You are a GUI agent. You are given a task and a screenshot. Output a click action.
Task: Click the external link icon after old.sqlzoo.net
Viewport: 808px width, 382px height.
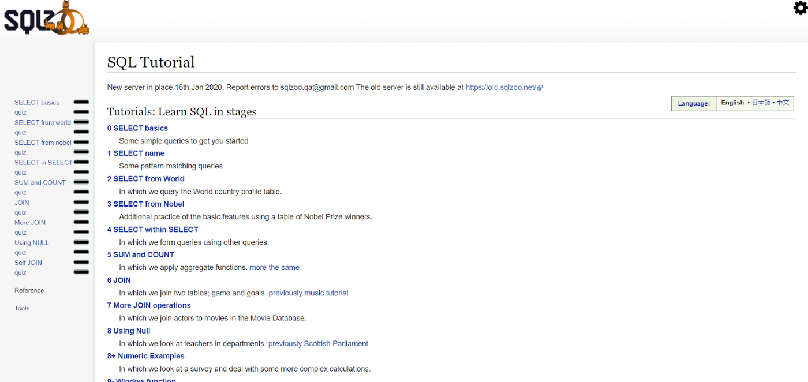pyautogui.click(x=540, y=88)
